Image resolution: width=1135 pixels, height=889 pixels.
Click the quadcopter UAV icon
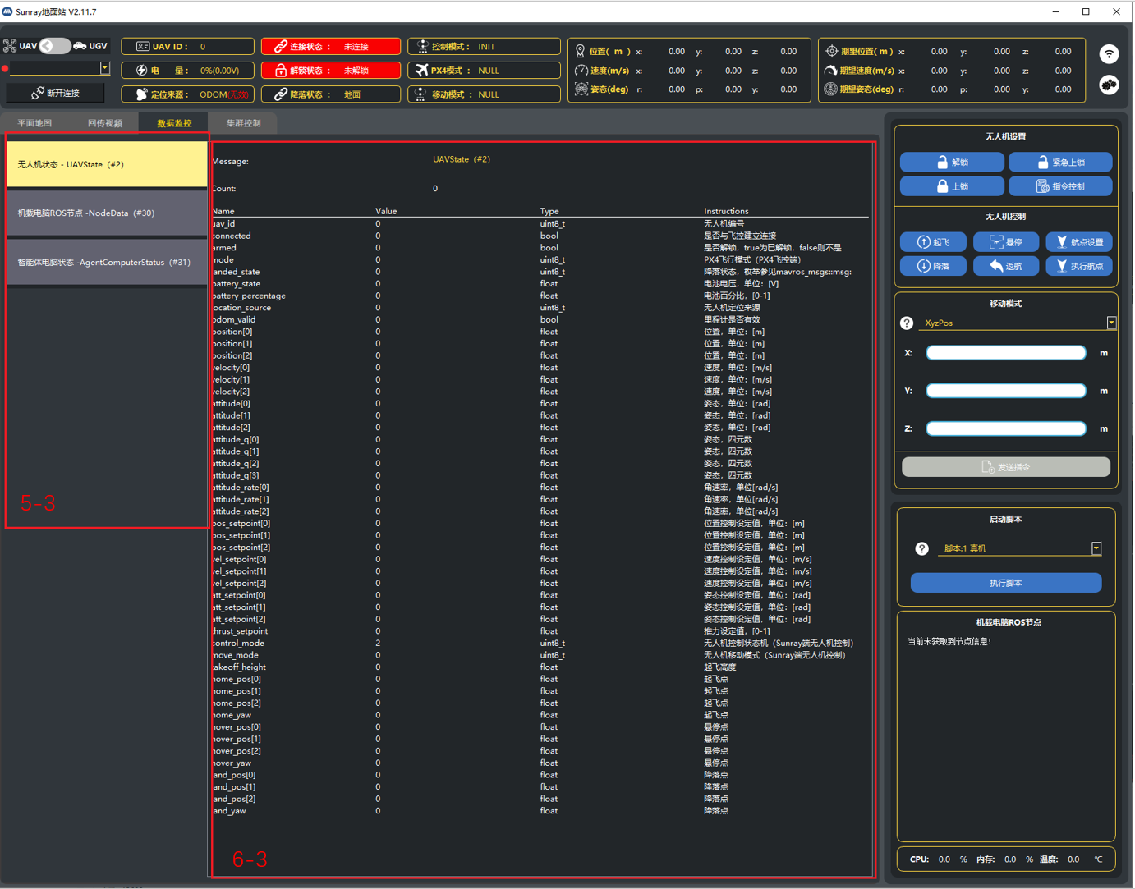coord(10,46)
